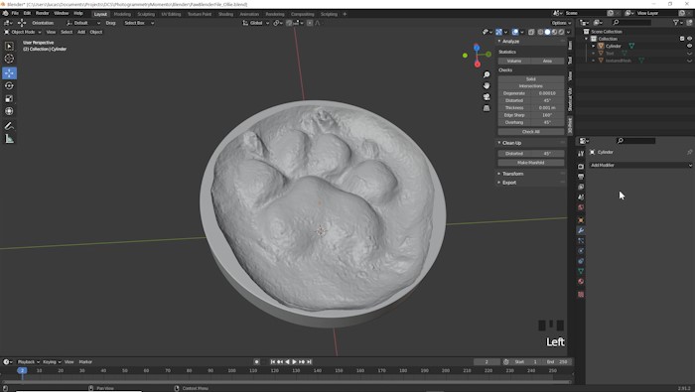Screen dimensions: 695x392
Task: Open the Texture properties checker tab icon
Action: click(581, 294)
